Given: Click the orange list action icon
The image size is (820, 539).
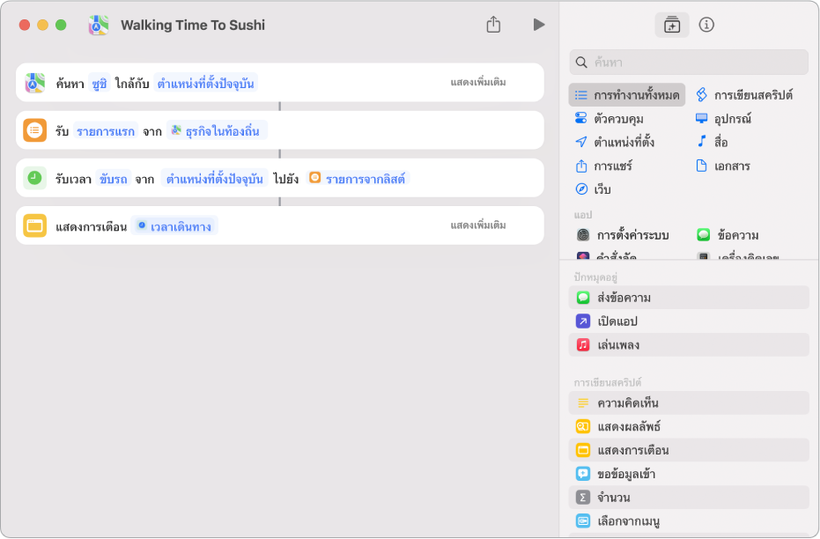Looking at the screenshot, I should click(x=34, y=131).
